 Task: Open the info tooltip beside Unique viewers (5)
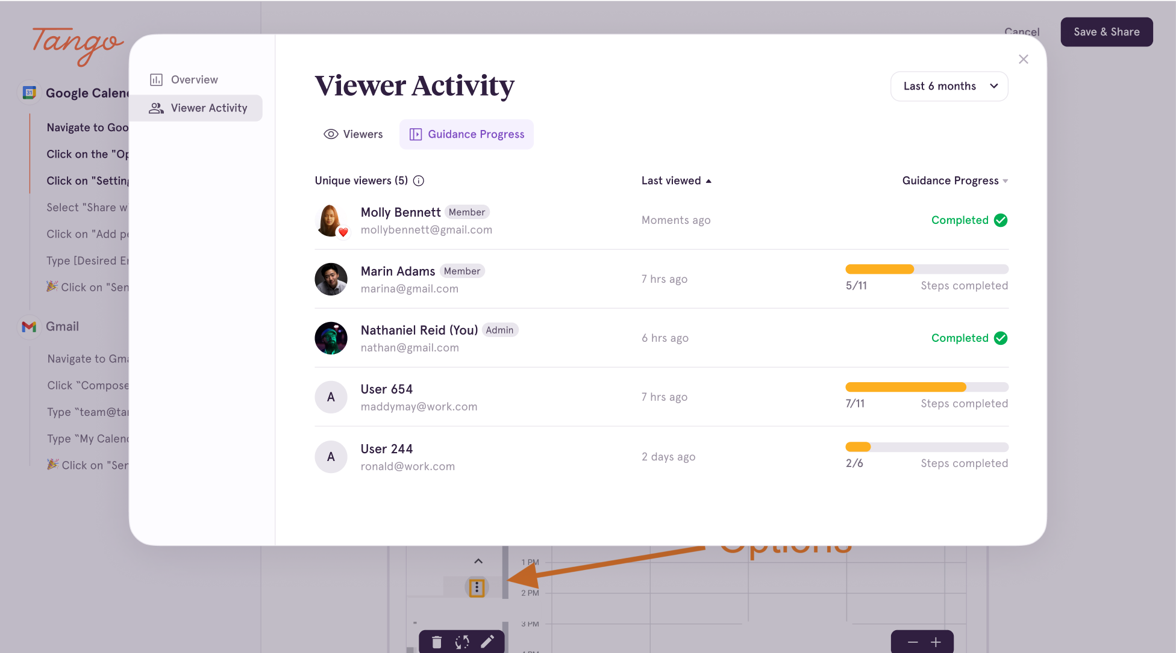click(x=419, y=181)
